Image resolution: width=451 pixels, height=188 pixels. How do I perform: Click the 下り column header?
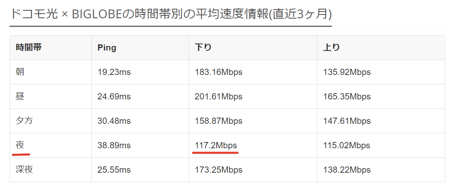[203, 48]
